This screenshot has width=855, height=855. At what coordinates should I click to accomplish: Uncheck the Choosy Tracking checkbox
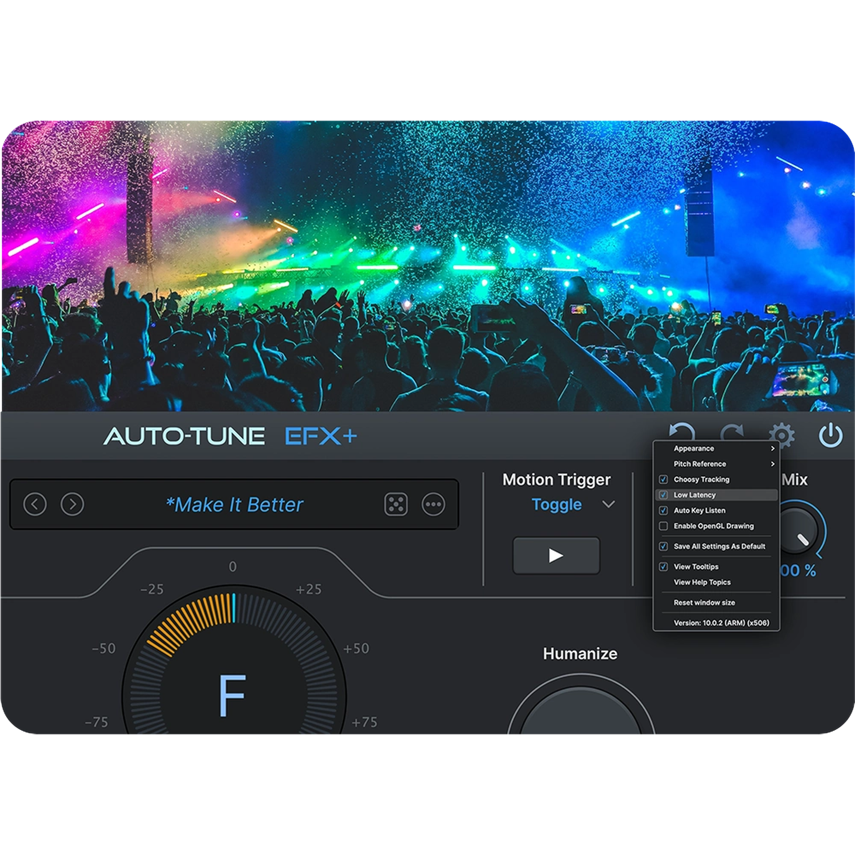coord(663,479)
